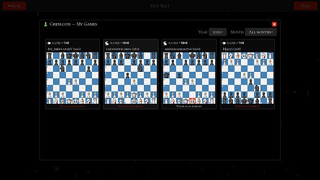The width and height of the screenshot is (320, 180).
Task: Click 'White is victorious' under abdulhadi212700 game
Action: (x=189, y=106)
